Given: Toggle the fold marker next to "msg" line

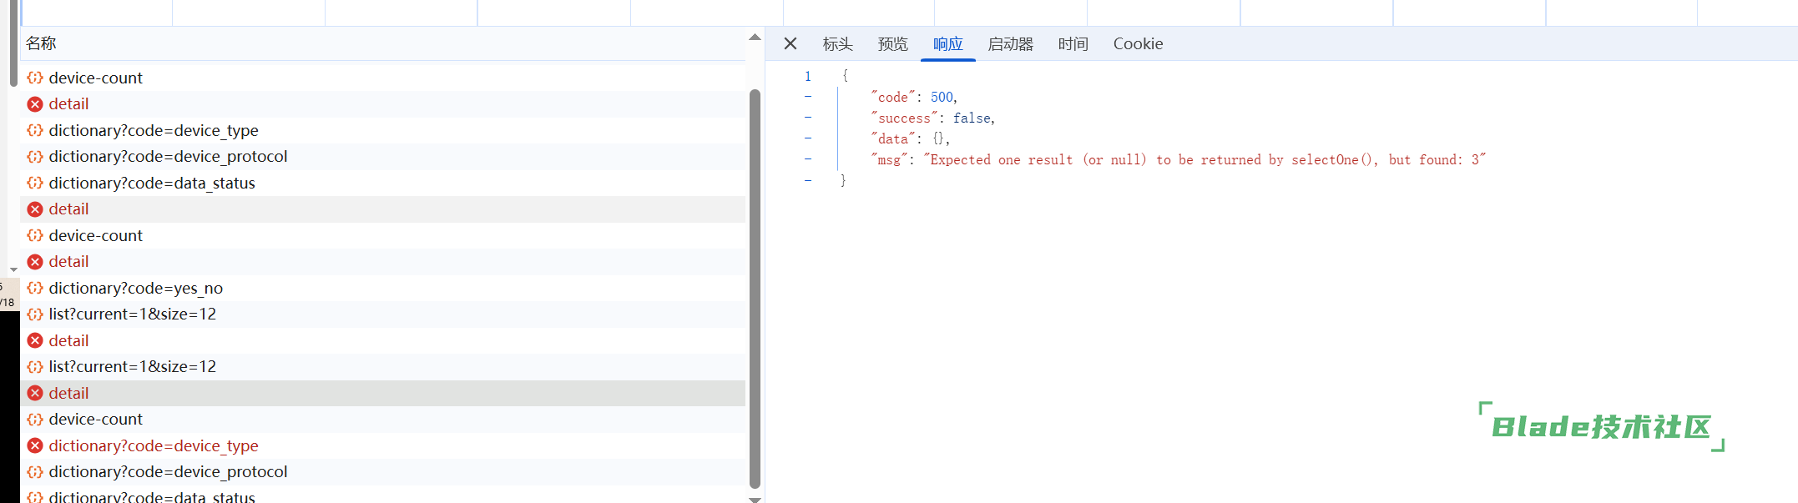Looking at the screenshot, I should click(808, 158).
